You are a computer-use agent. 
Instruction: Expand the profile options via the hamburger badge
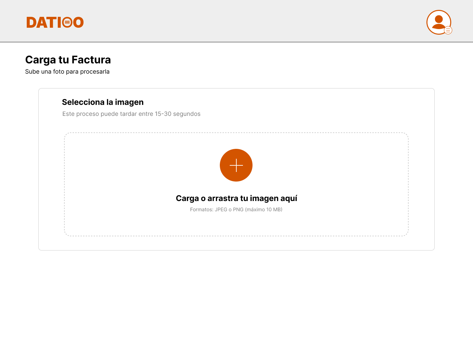[448, 30]
